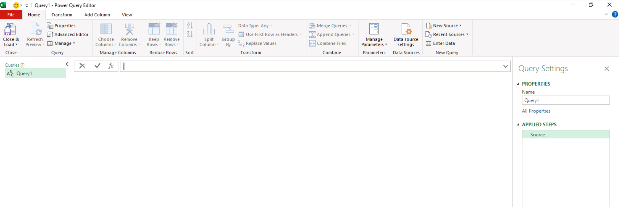Viewport: 619px width, 207px height.
Task: Switch to the View tab
Action: [127, 15]
